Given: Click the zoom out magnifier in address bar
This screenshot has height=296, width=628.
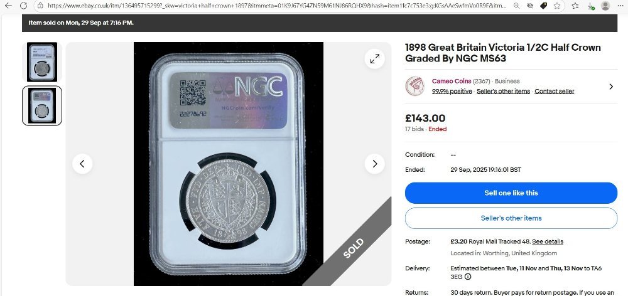Looking at the screenshot, I should (x=517, y=6).
